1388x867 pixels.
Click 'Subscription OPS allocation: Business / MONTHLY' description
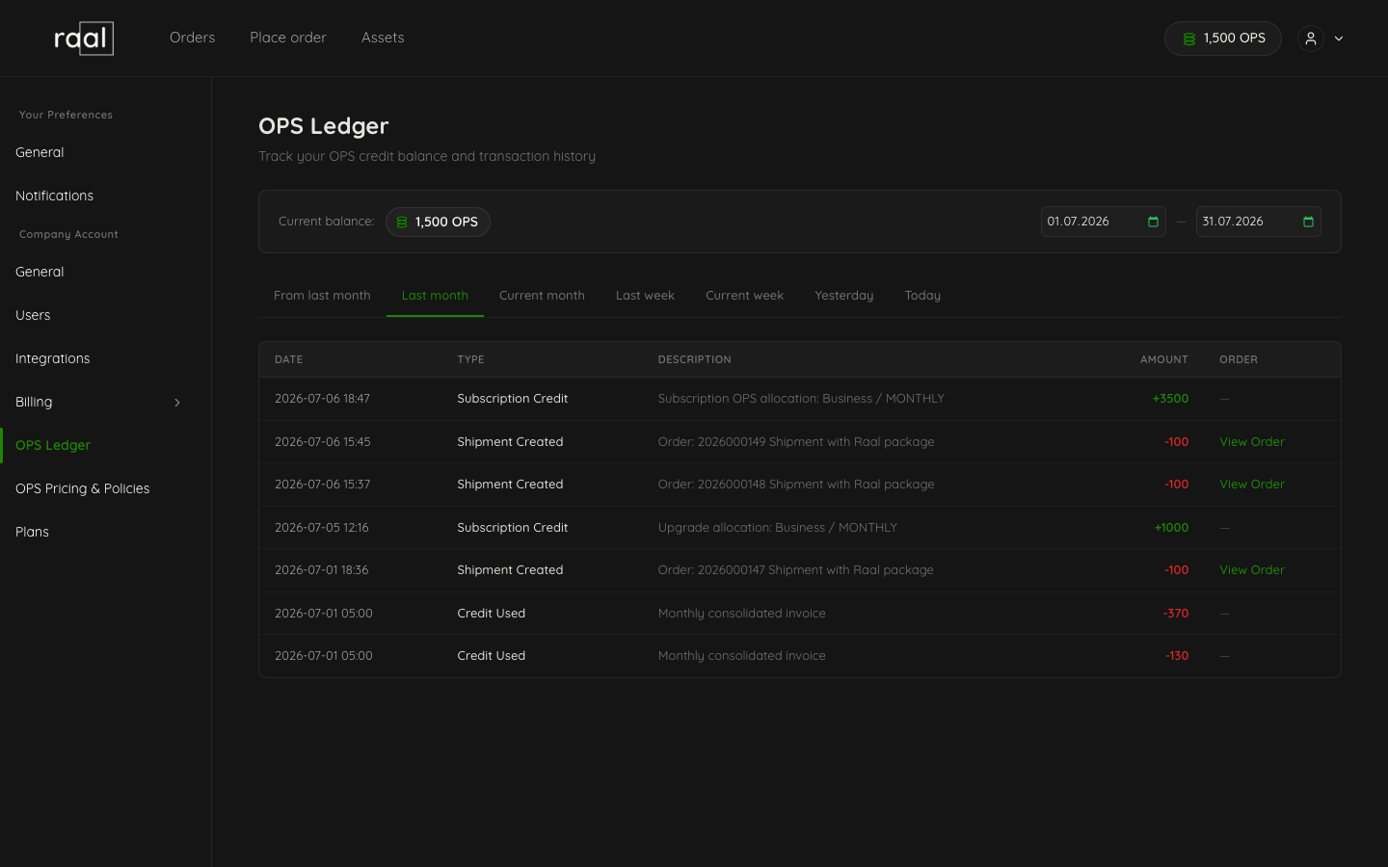coord(801,399)
